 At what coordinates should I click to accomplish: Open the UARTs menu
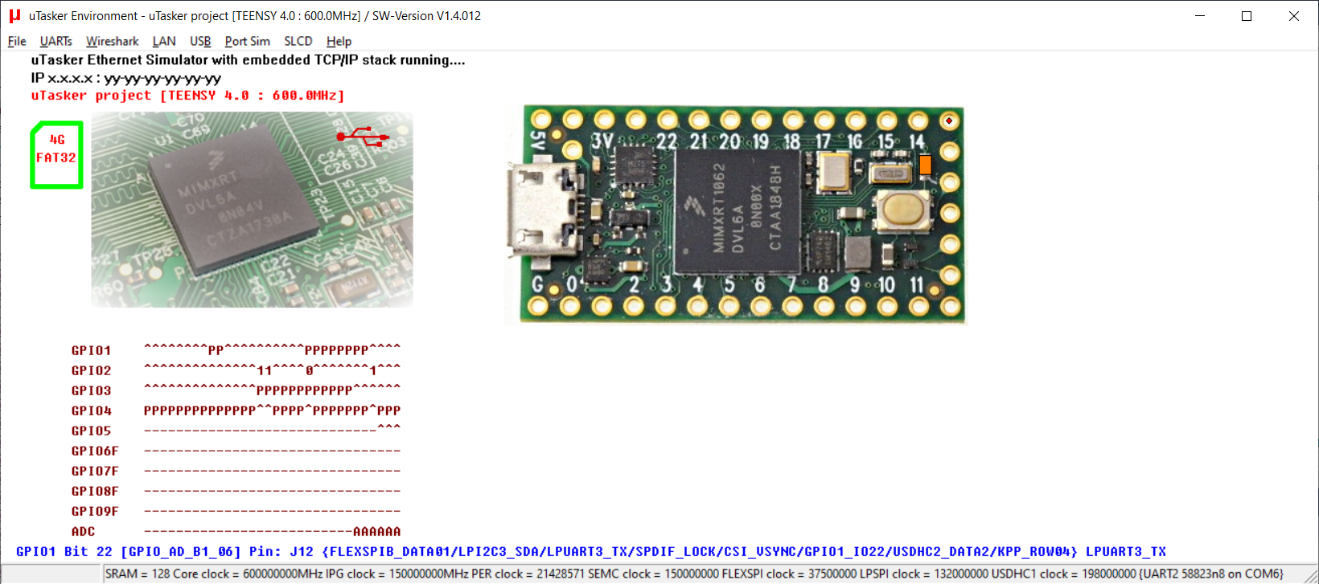pos(55,41)
